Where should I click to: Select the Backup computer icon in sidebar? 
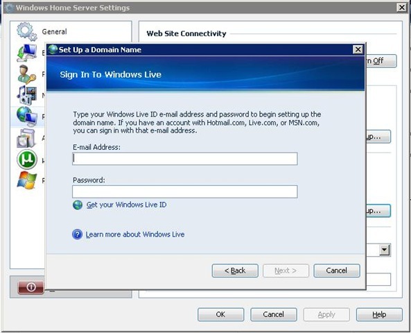coord(27,53)
